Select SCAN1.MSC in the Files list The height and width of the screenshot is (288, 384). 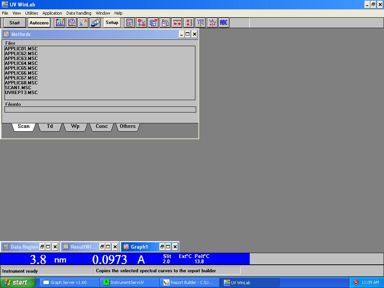18,87
